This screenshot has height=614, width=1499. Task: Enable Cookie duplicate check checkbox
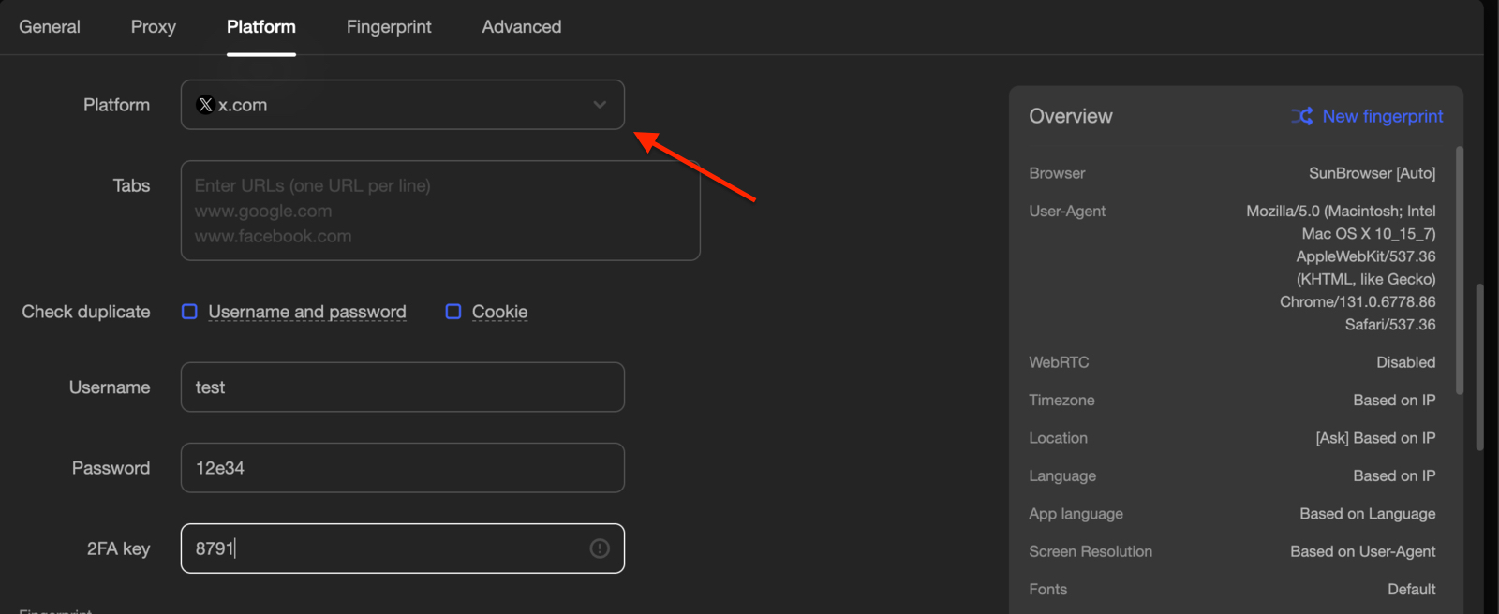(453, 312)
